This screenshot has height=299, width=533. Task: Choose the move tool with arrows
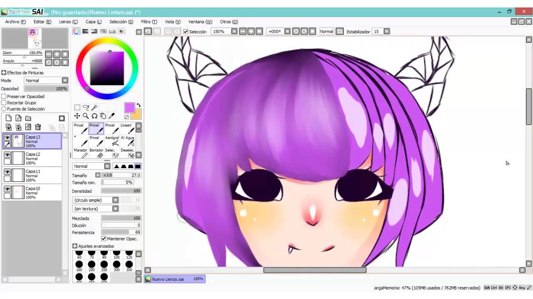(77, 116)
